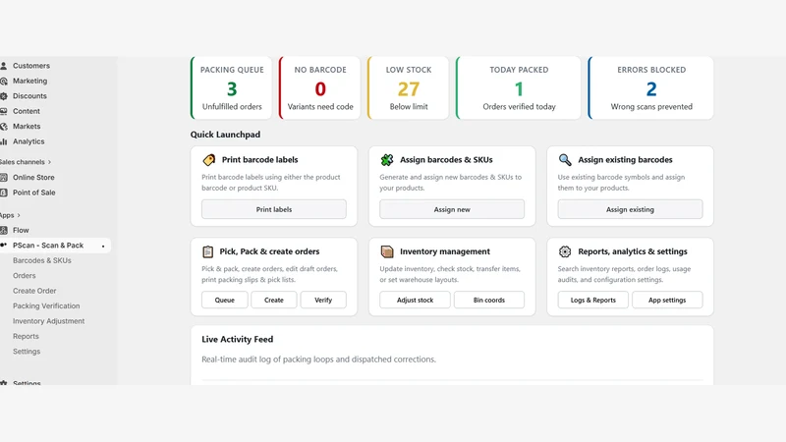The width and height of the screenshot is (786, 442).
Task: Open Point of Sale channel
Action: click(x=34, y=193)
